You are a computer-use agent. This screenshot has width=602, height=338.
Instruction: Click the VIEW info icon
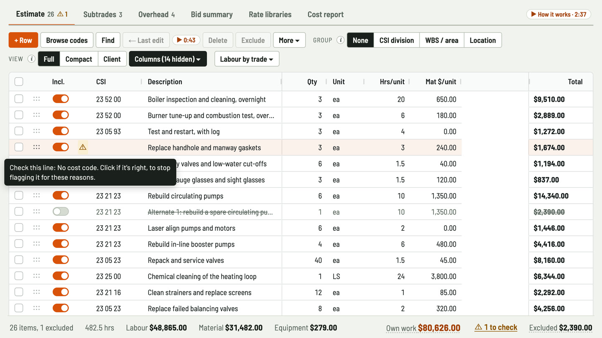pos(31,59)
